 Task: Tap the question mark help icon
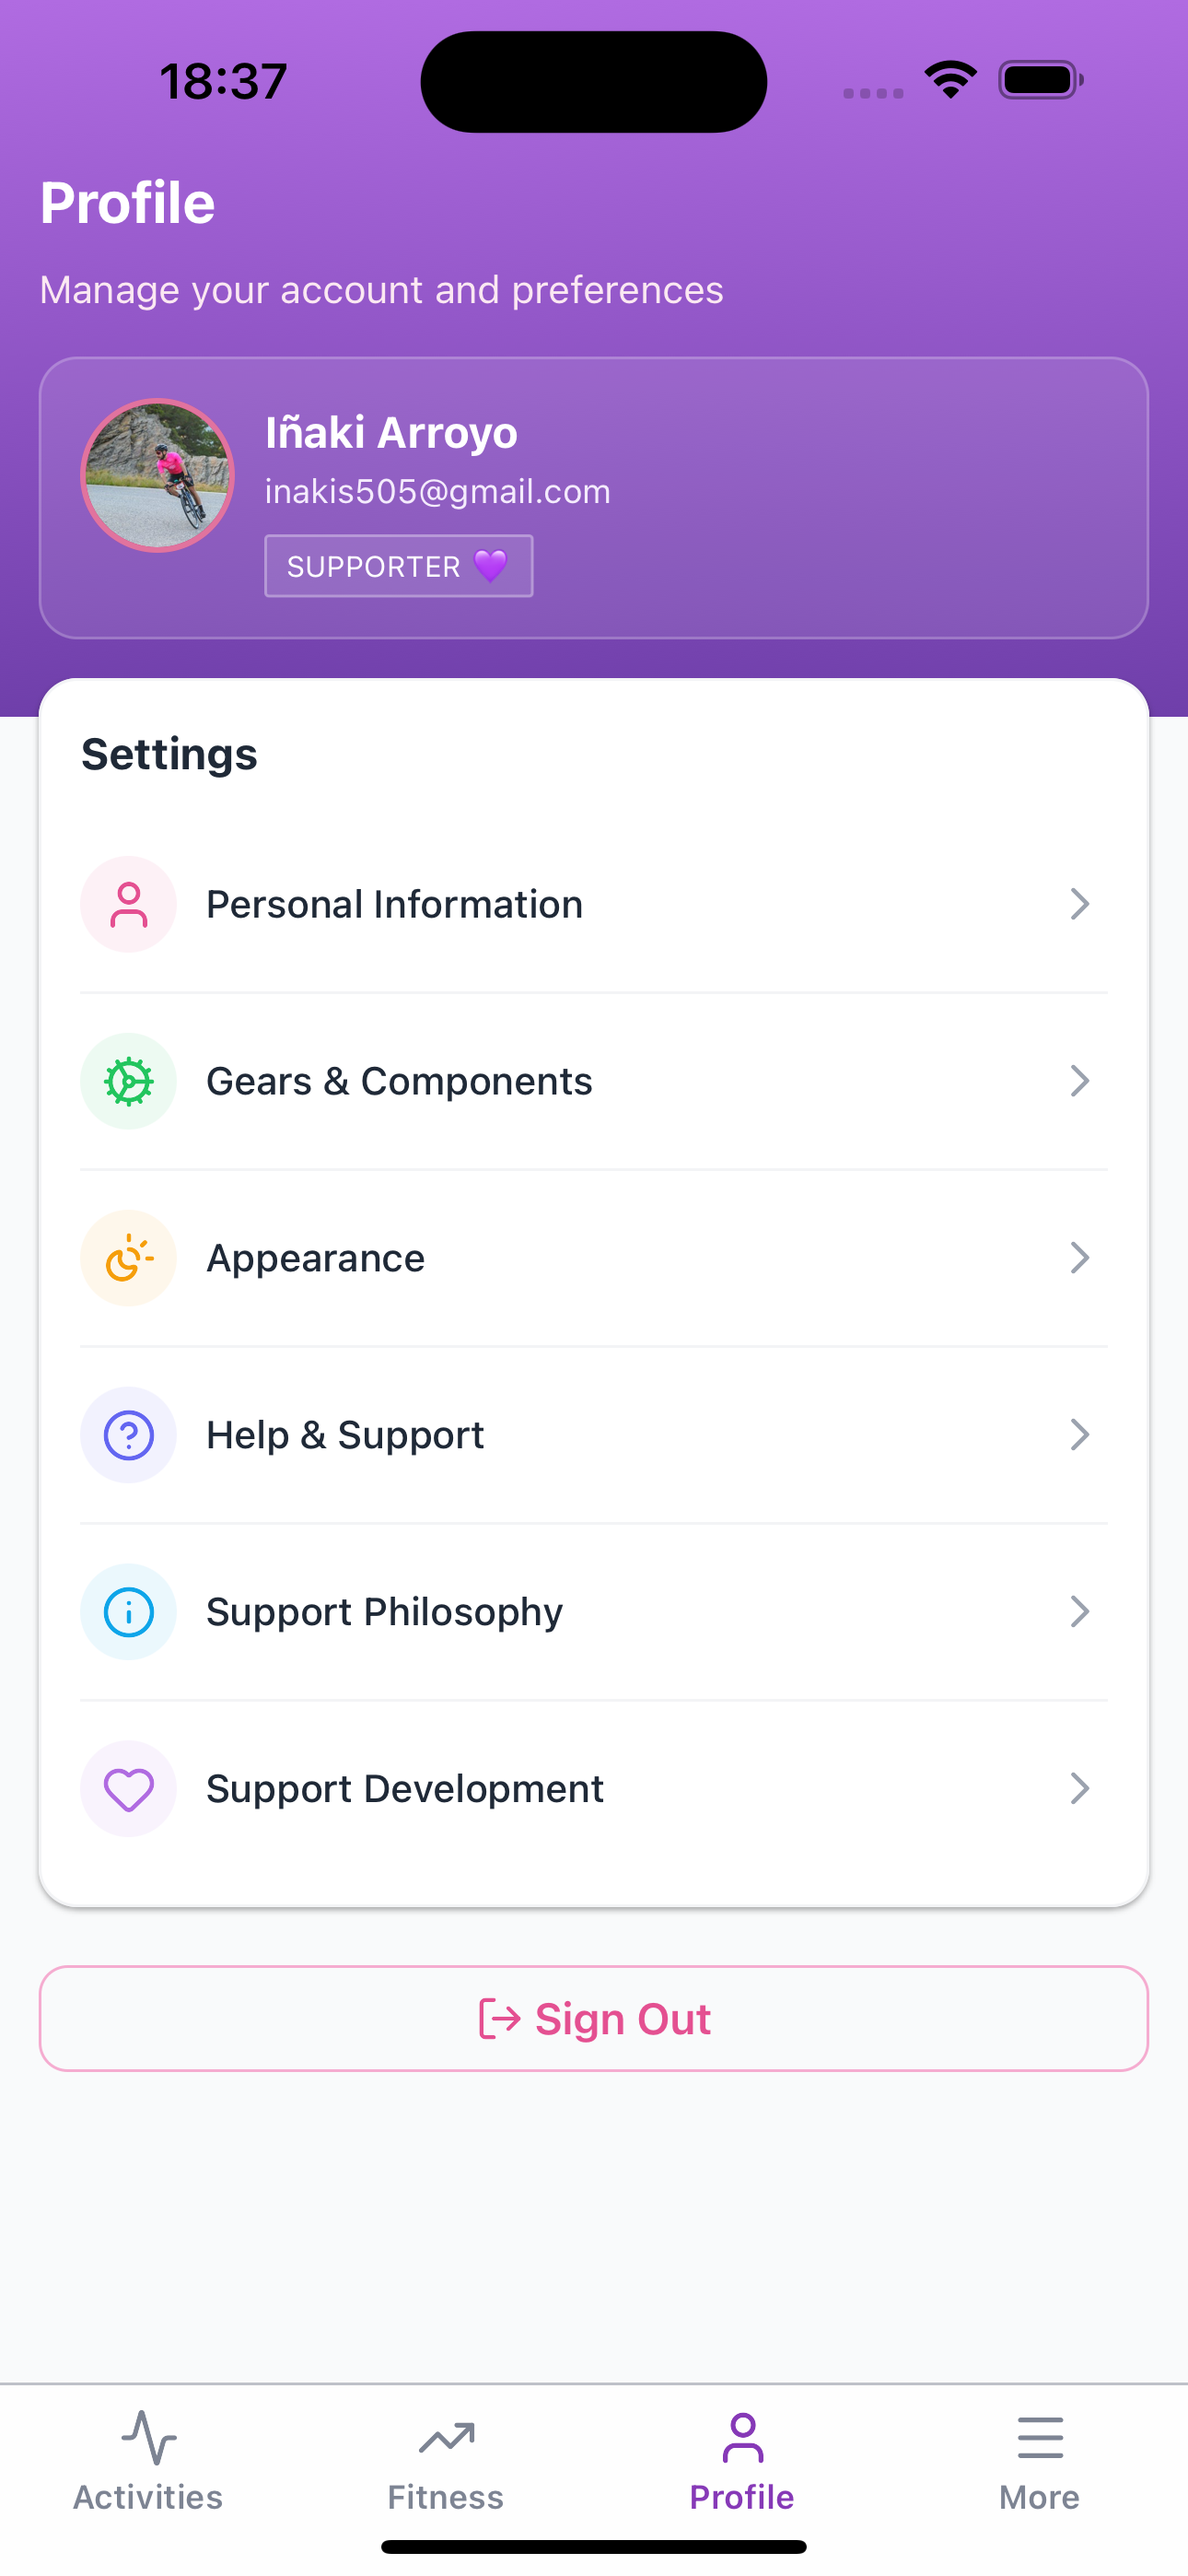pyautogui.click(x=129, y=1435)
